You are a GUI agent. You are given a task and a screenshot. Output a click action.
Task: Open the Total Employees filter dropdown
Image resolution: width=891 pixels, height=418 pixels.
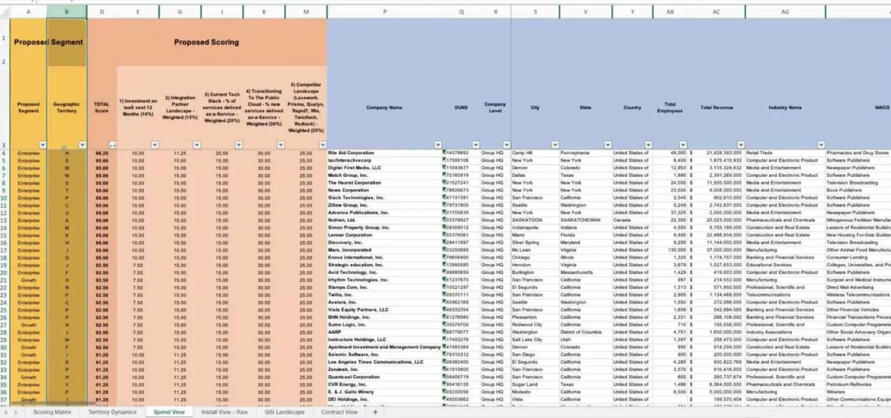click(x=683, y=145)
